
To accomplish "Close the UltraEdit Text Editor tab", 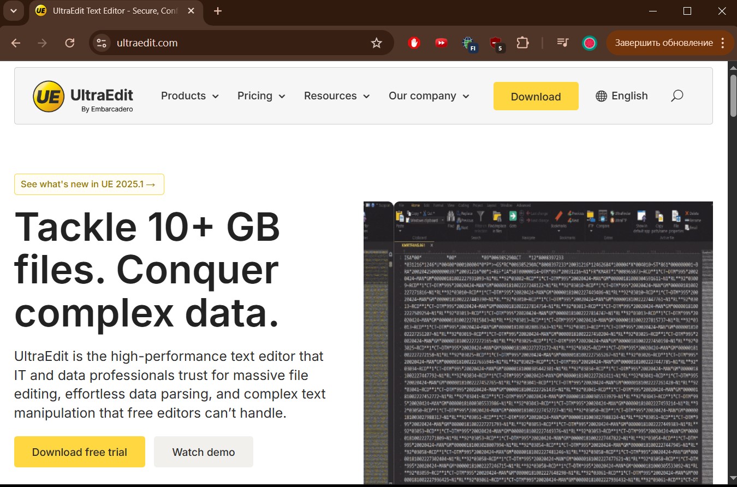I will pyautogui.click(x=191, y=11).
